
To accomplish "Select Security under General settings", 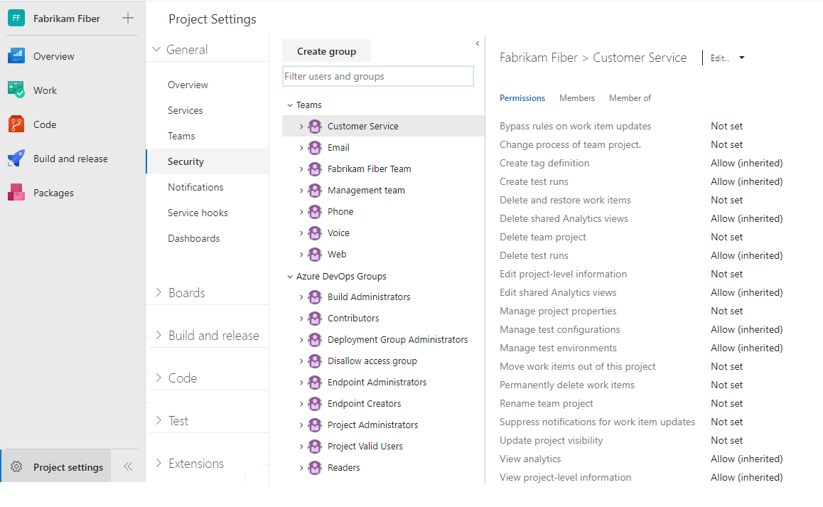I will 208,161.
